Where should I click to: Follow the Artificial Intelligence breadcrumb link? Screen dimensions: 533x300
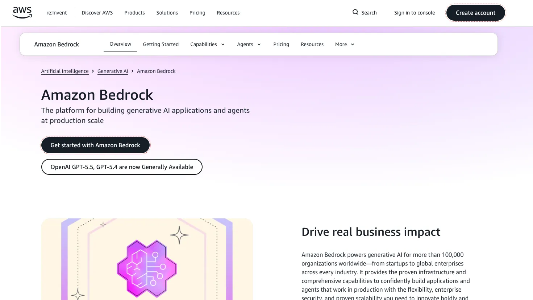click(65, 71)
